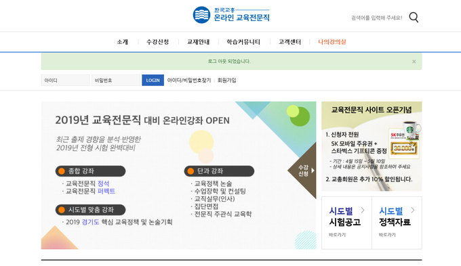Viewport: 461px width, 266px height.
Task: Click the 2019년 교육전문직 대비 온라인강좌 OPEN title
Action: pos(142,120)
